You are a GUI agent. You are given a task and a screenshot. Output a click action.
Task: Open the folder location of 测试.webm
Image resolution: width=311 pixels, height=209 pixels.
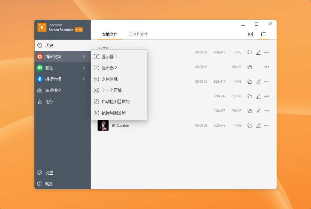[250, 125]
